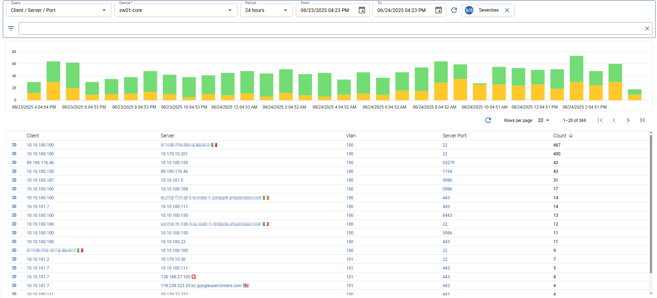This screenshot has height=298, width=657.
Task: Open the Period dropdown set to 24 hours
Action: [266, 10]
